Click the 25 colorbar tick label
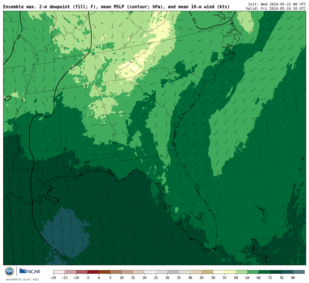 156,278
